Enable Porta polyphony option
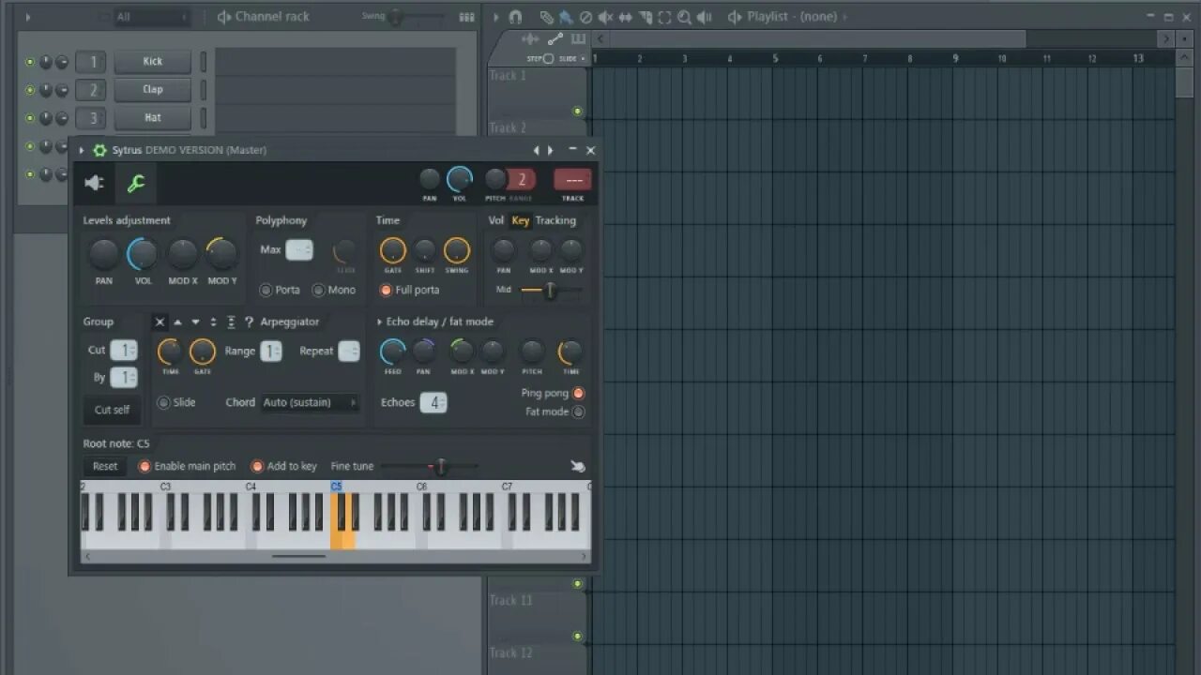This screenshot has width=1201, height=675. 266,290
